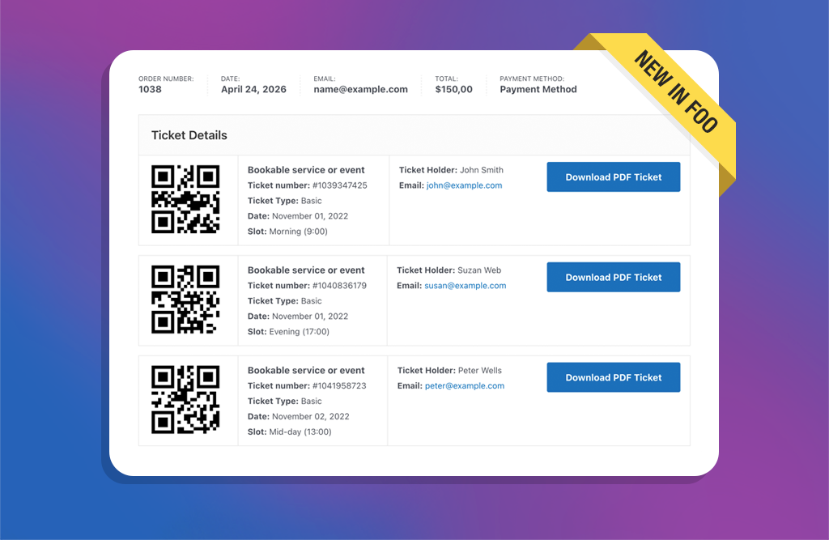Screen dimensions: 829x540
Task: Click the order date April 24, 2026
Action: coord(253,89)
